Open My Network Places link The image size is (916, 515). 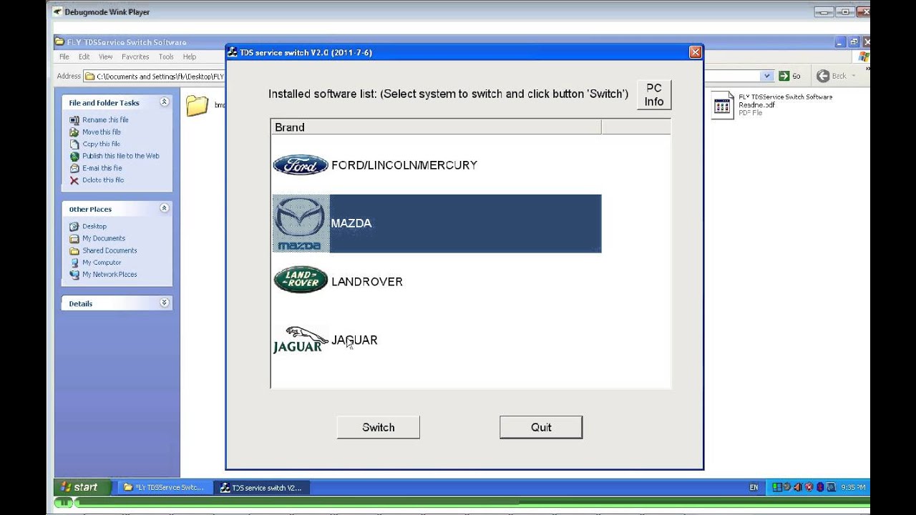[109, 275]
